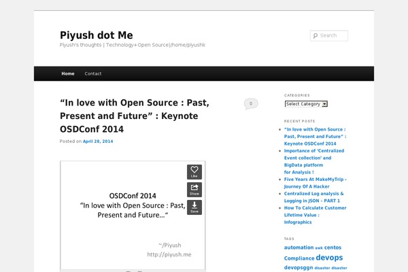Open the post title Keynote OSDConf 2014
The width and height of the screenshot is (408, 272).
(x=135, y=116)
